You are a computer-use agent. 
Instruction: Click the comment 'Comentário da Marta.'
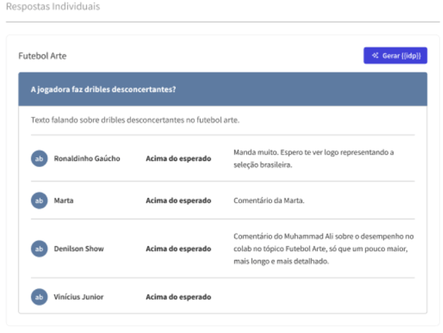(268, 200)
